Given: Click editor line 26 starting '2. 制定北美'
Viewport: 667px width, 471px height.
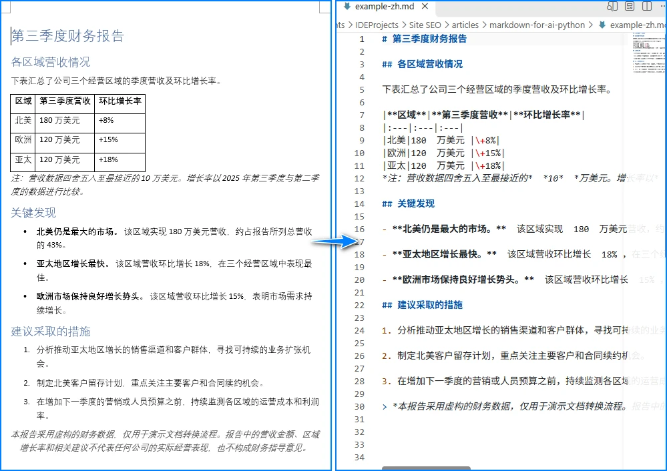Looking at the screenshot, I should tap(513, 356).
